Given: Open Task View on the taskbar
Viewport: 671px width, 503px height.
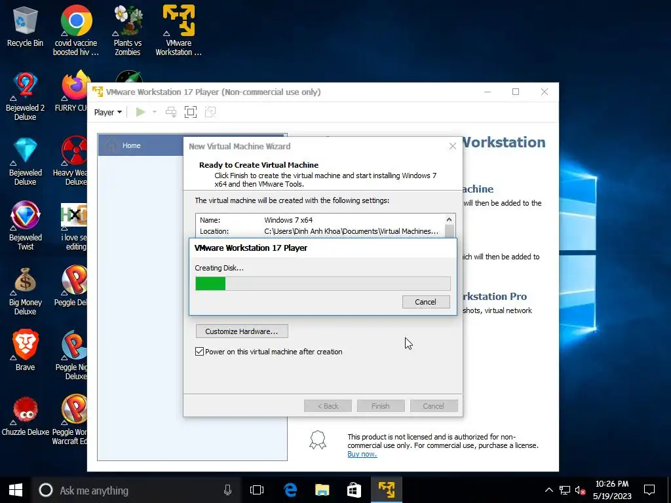Looking at the screenshot, I should point(257,490).
